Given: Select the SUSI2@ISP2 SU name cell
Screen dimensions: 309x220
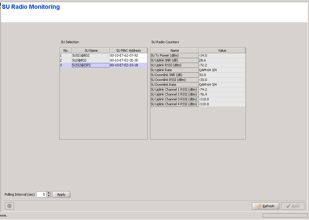Looking at the screenshot, I should click(x=91, y=65).
